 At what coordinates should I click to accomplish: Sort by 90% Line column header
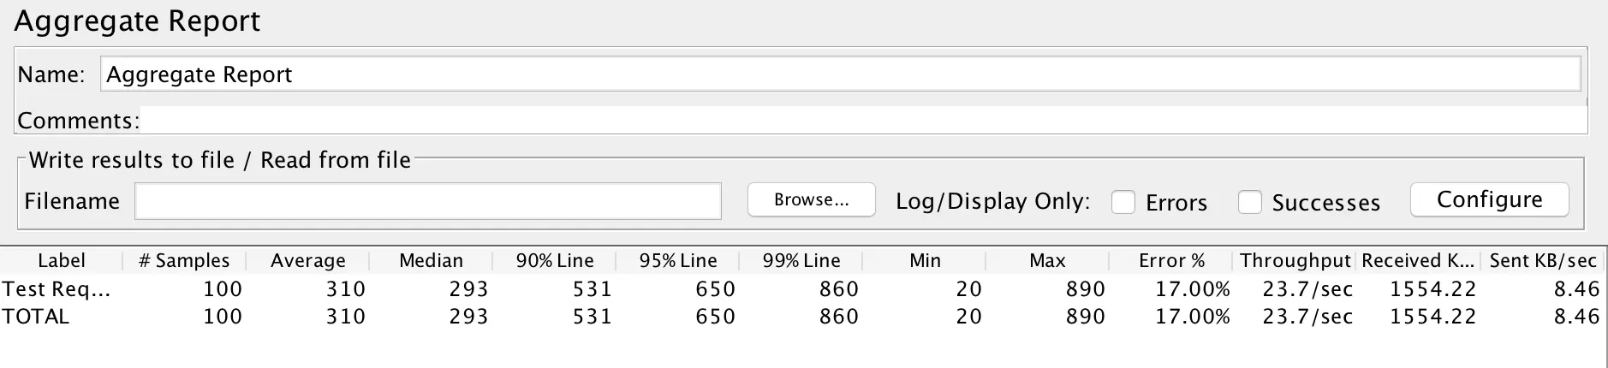click(554, 260)
